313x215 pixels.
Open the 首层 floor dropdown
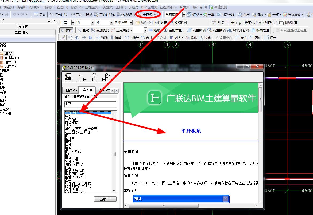click(x=73, y=22)
